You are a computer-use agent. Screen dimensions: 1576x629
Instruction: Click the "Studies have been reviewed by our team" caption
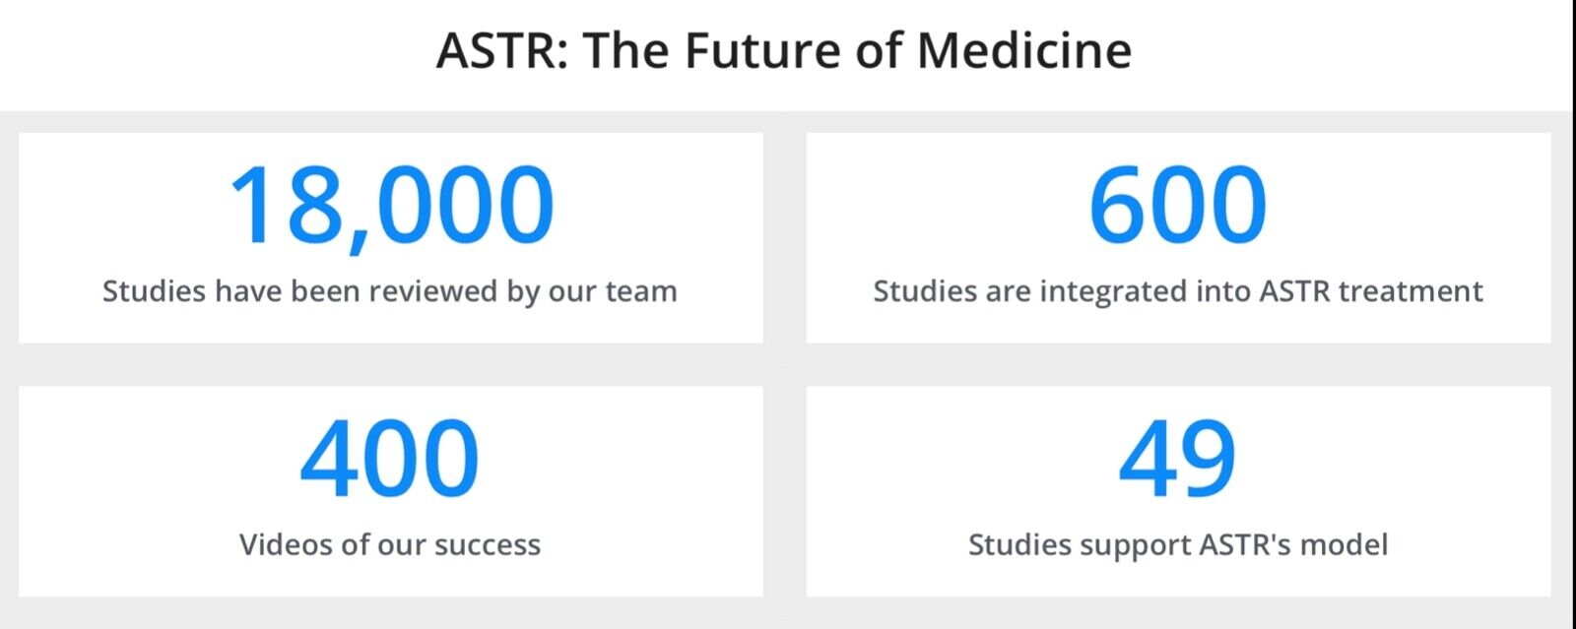[390, 292]
